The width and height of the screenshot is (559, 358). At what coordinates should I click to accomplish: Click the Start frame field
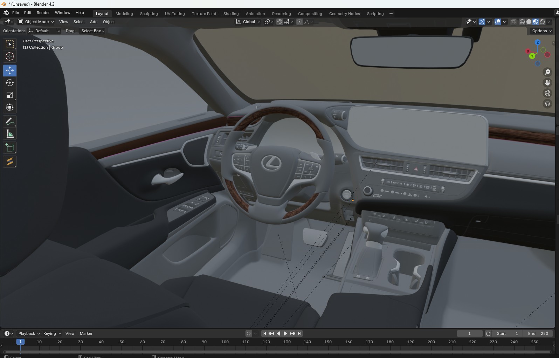tap(508, 333)
